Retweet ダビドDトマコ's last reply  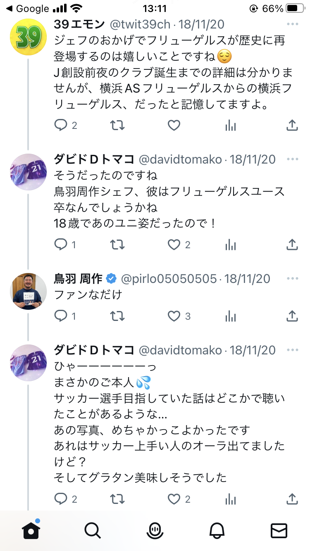118,499
